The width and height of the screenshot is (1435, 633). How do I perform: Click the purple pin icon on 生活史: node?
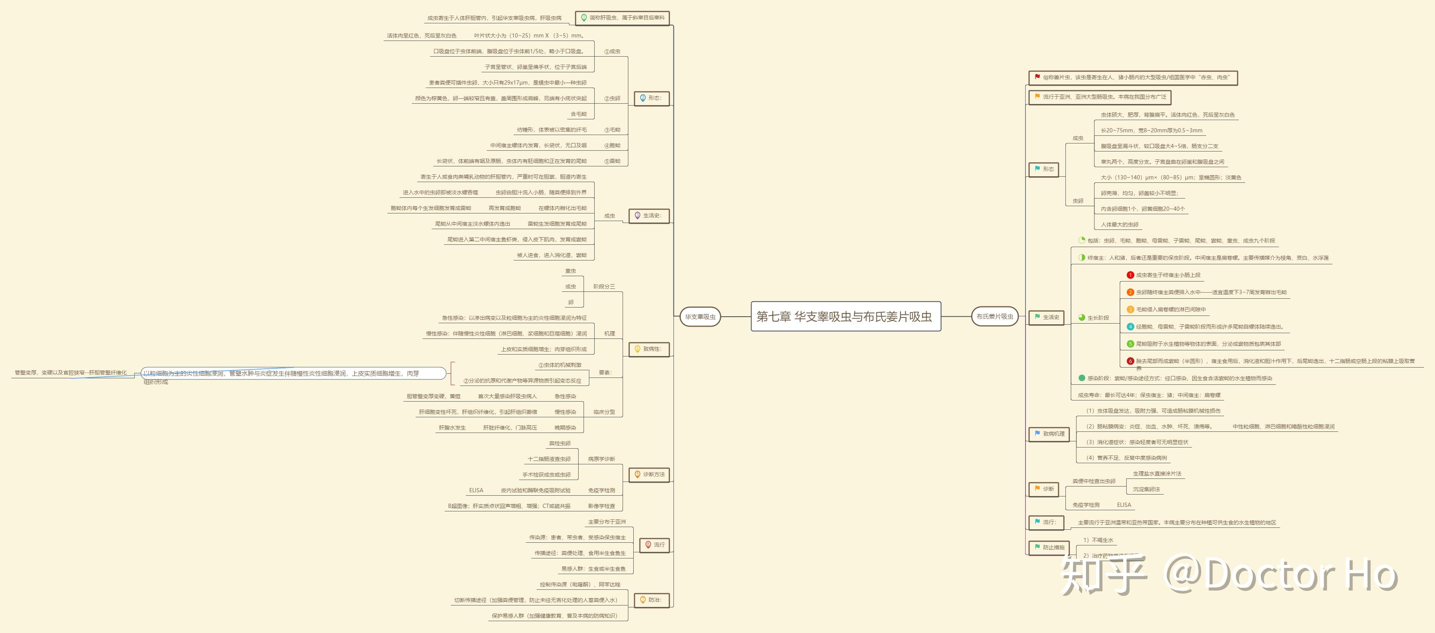pos(638,215)
